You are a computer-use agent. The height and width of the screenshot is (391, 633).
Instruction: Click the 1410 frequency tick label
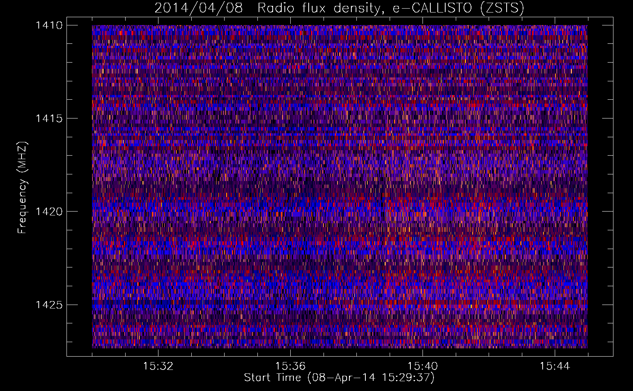click(49, 25)
